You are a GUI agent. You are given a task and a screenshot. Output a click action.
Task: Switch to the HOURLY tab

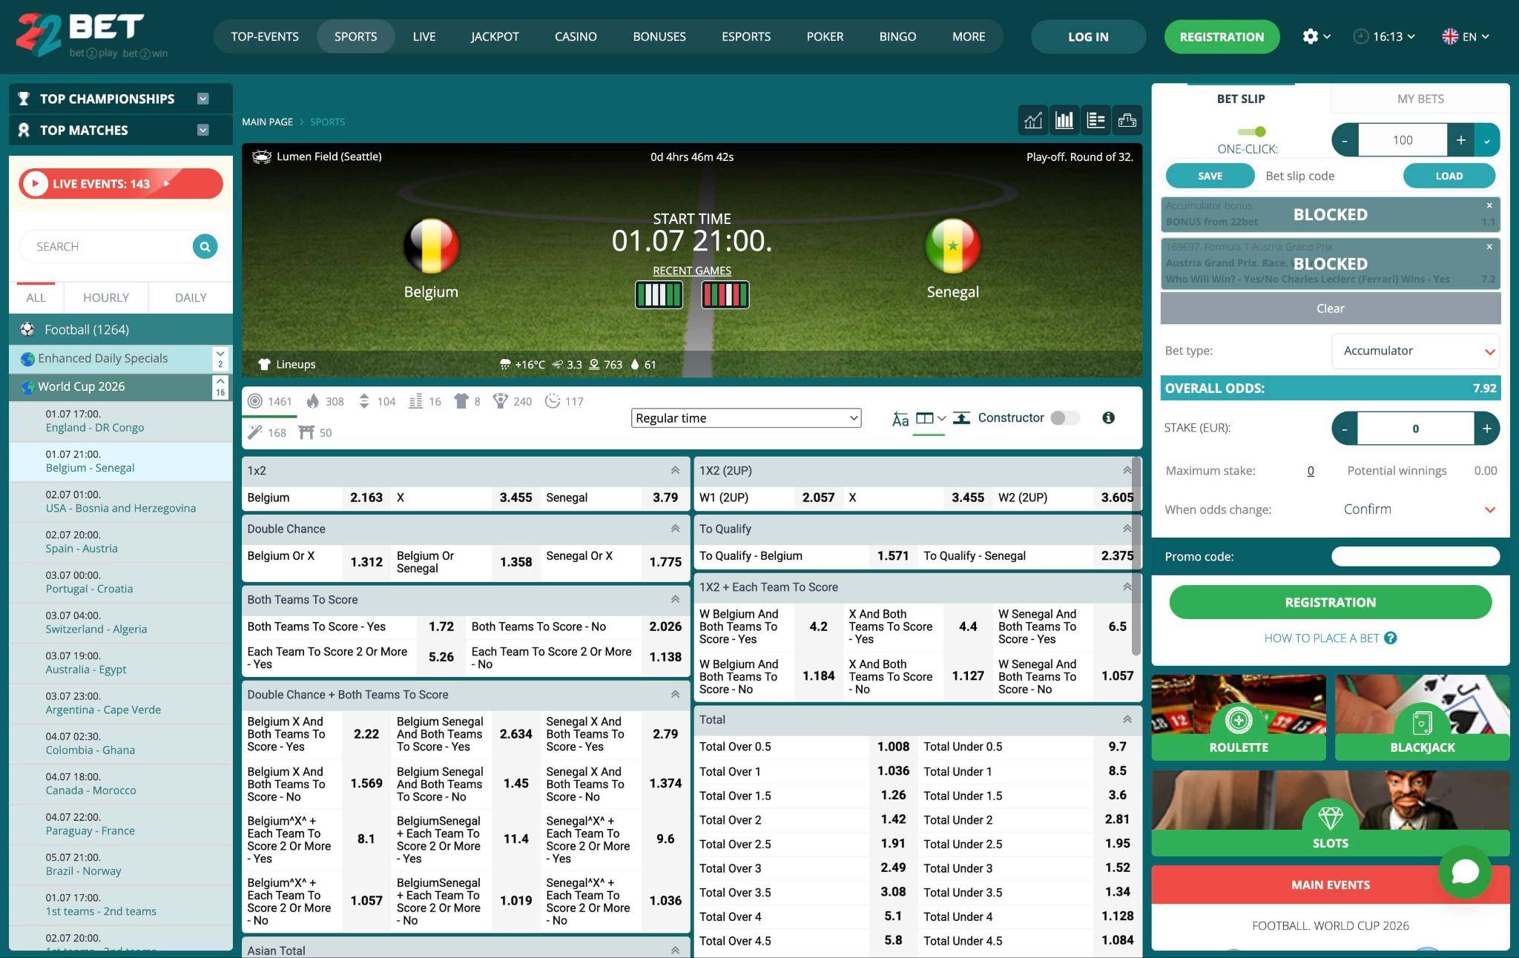coord(106,297)
